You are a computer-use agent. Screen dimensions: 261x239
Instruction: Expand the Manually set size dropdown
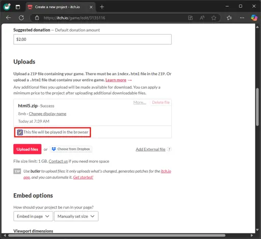pyautogui.click(x=76, y=216)
